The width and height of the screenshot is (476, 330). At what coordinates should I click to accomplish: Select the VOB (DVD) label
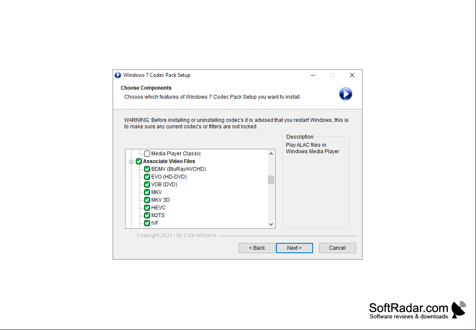164,185
